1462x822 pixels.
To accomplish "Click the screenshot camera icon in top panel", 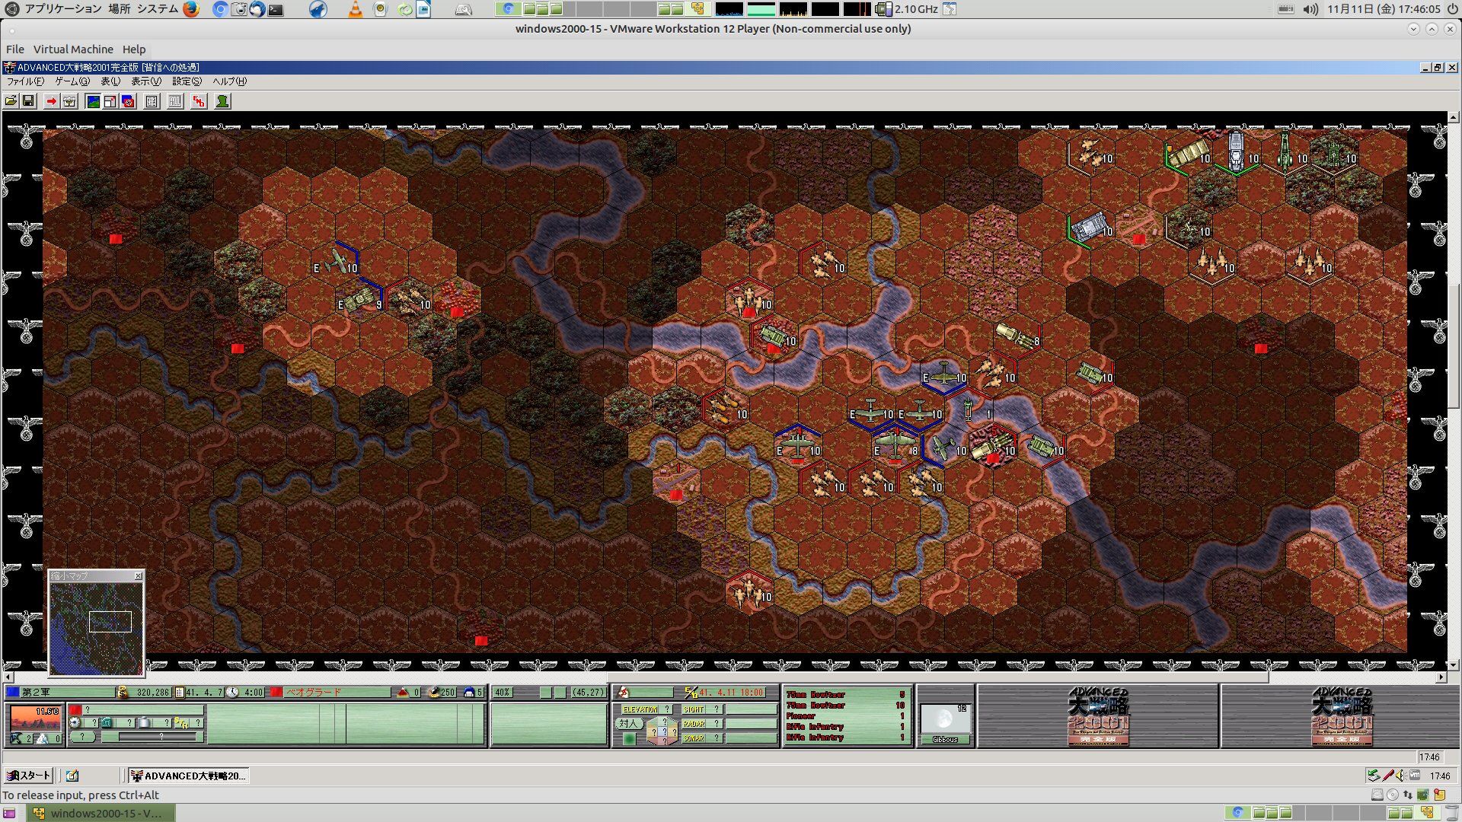I will [x=238, y=9].
